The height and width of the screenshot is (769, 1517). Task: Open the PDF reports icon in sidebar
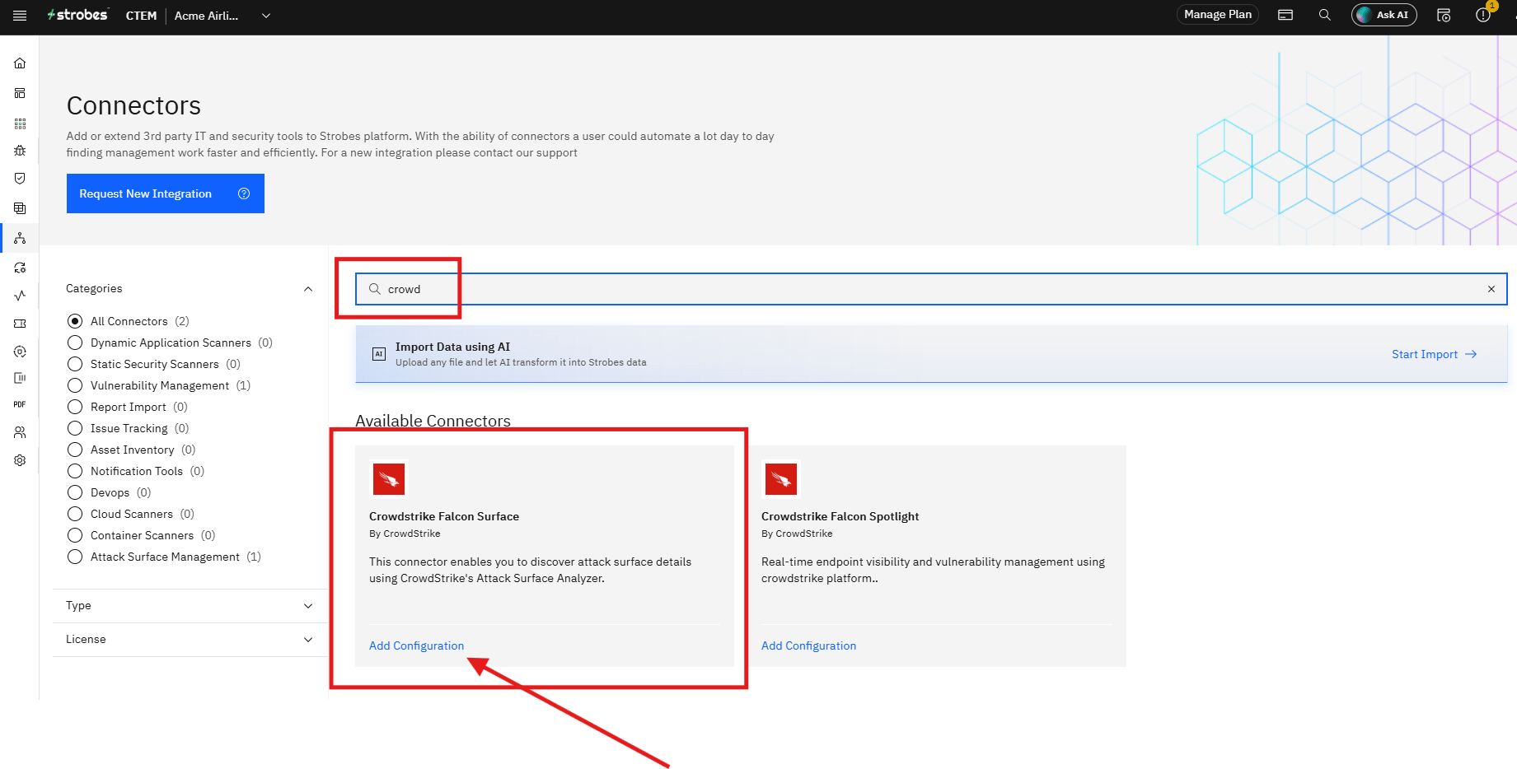pos(20,404)
